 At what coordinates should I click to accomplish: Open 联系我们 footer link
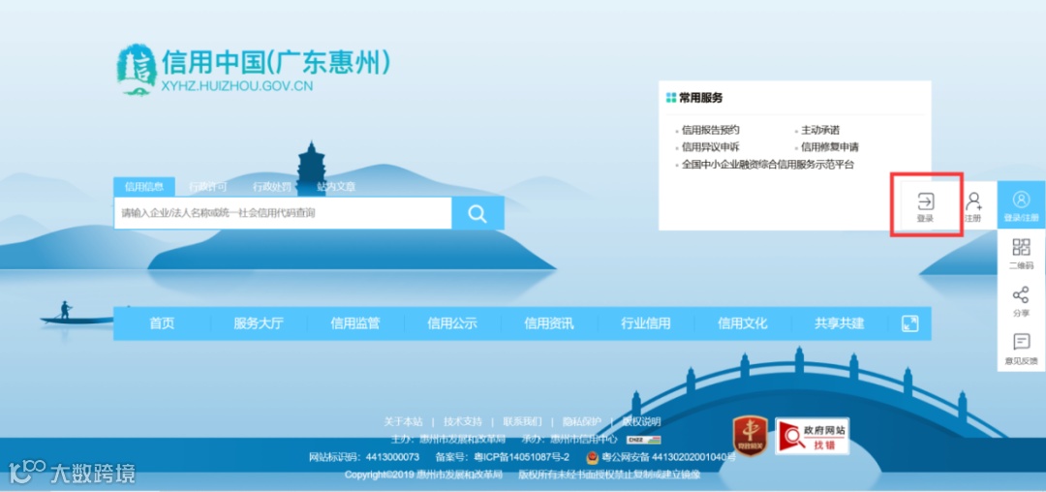[x=522, y=421]
